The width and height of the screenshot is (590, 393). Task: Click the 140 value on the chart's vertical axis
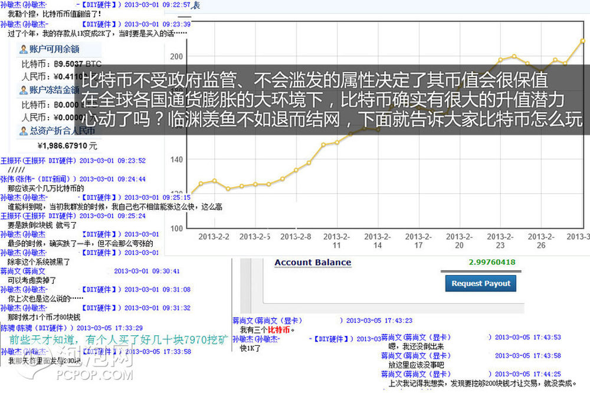(x=176, y=160)
